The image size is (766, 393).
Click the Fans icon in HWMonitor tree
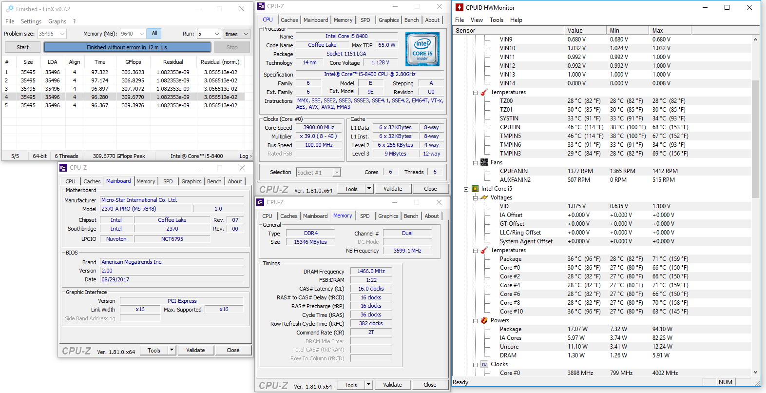point(484,162)
